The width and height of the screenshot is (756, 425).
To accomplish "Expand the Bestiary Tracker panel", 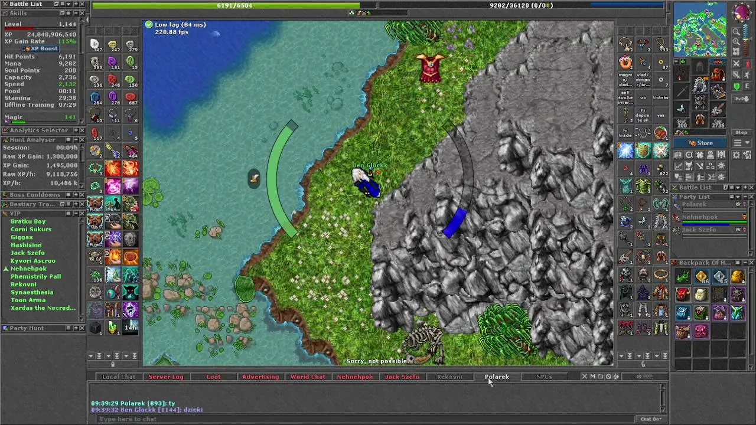I will 76,204.
